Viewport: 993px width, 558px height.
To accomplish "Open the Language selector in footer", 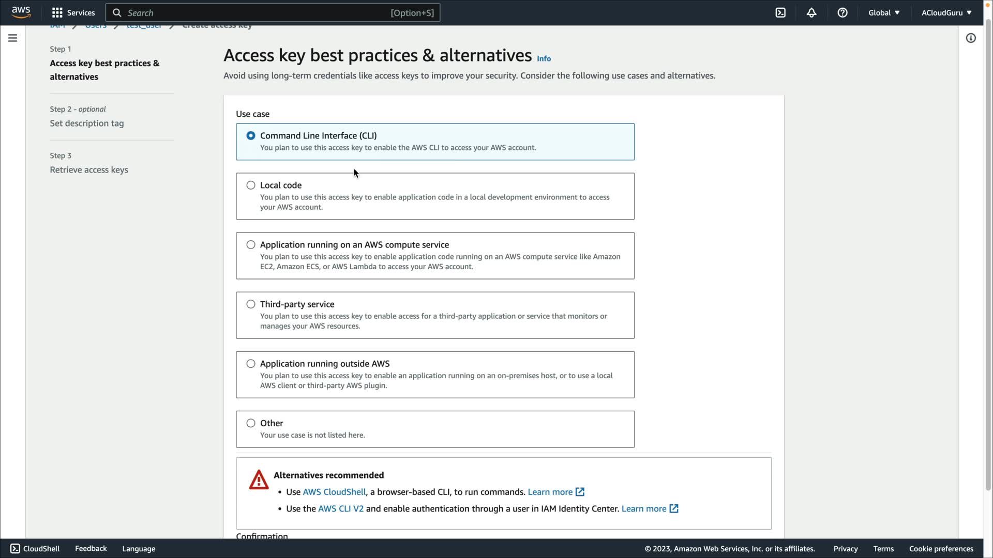I will 139,549.
